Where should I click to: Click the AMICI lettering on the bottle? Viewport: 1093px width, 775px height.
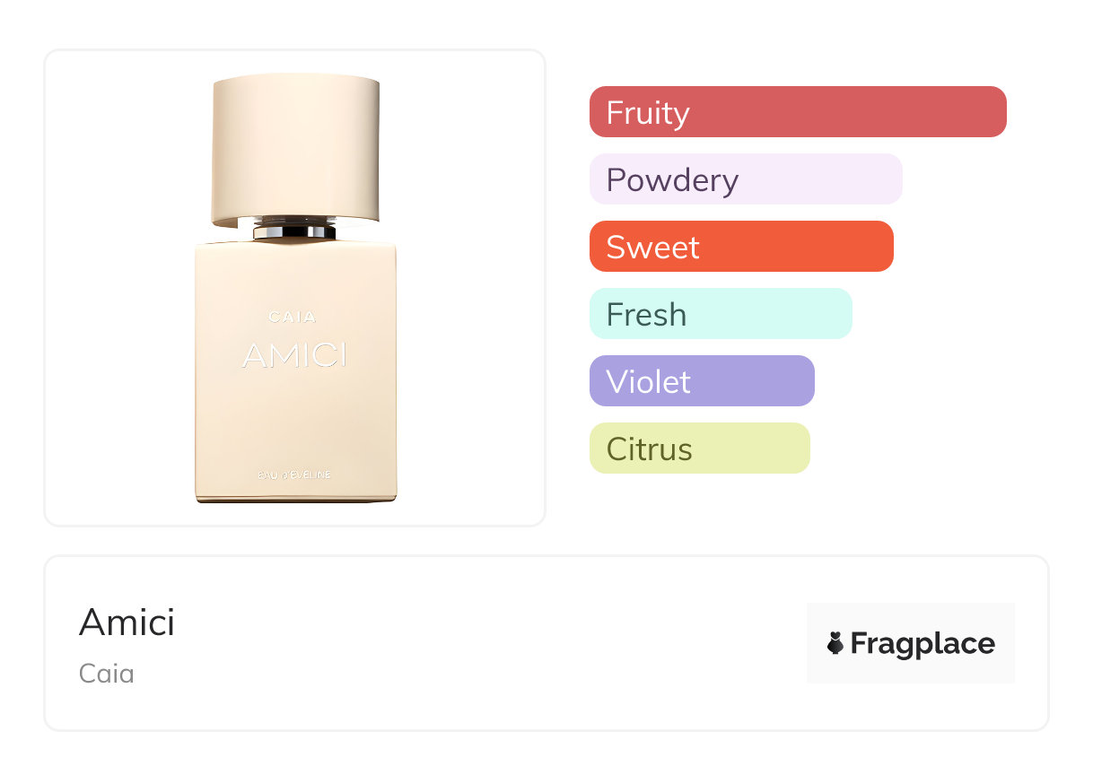click(x=294, y=356)
